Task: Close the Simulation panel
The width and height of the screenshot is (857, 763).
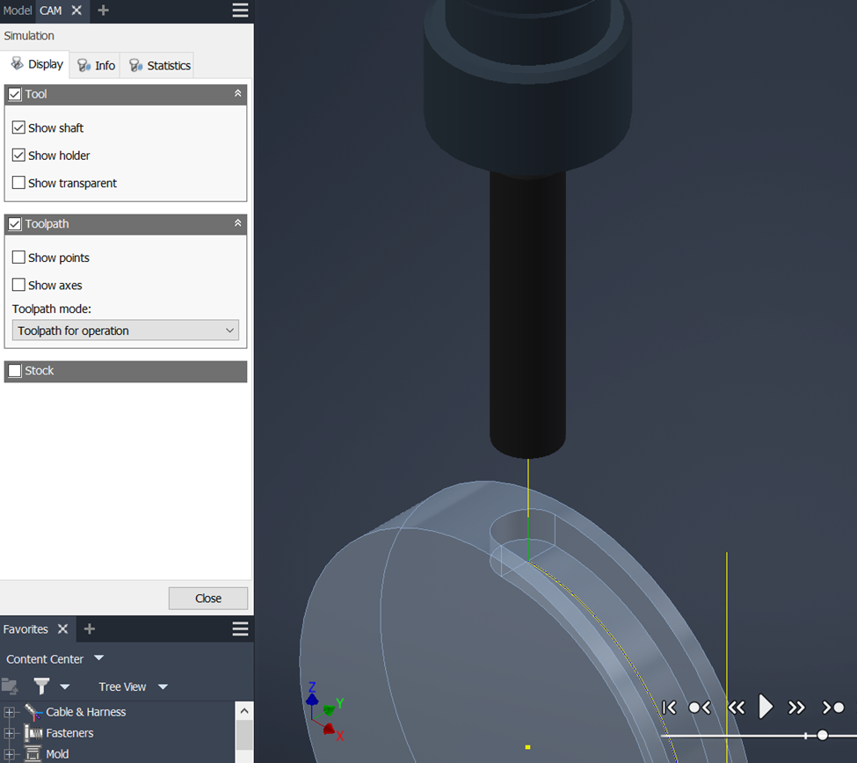Action: (x=208, y=598)
